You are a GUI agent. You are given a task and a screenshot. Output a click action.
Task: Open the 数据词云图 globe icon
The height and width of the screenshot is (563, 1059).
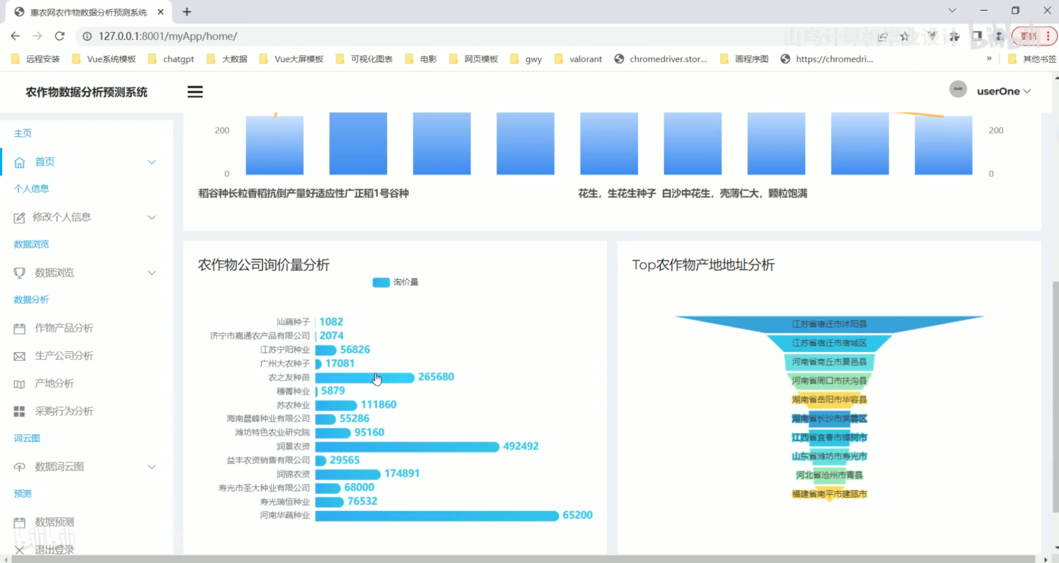coord(19,467)
